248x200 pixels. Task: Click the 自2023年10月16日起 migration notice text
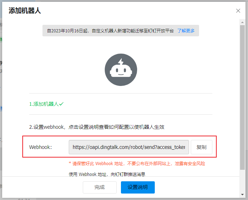[111, 31]
